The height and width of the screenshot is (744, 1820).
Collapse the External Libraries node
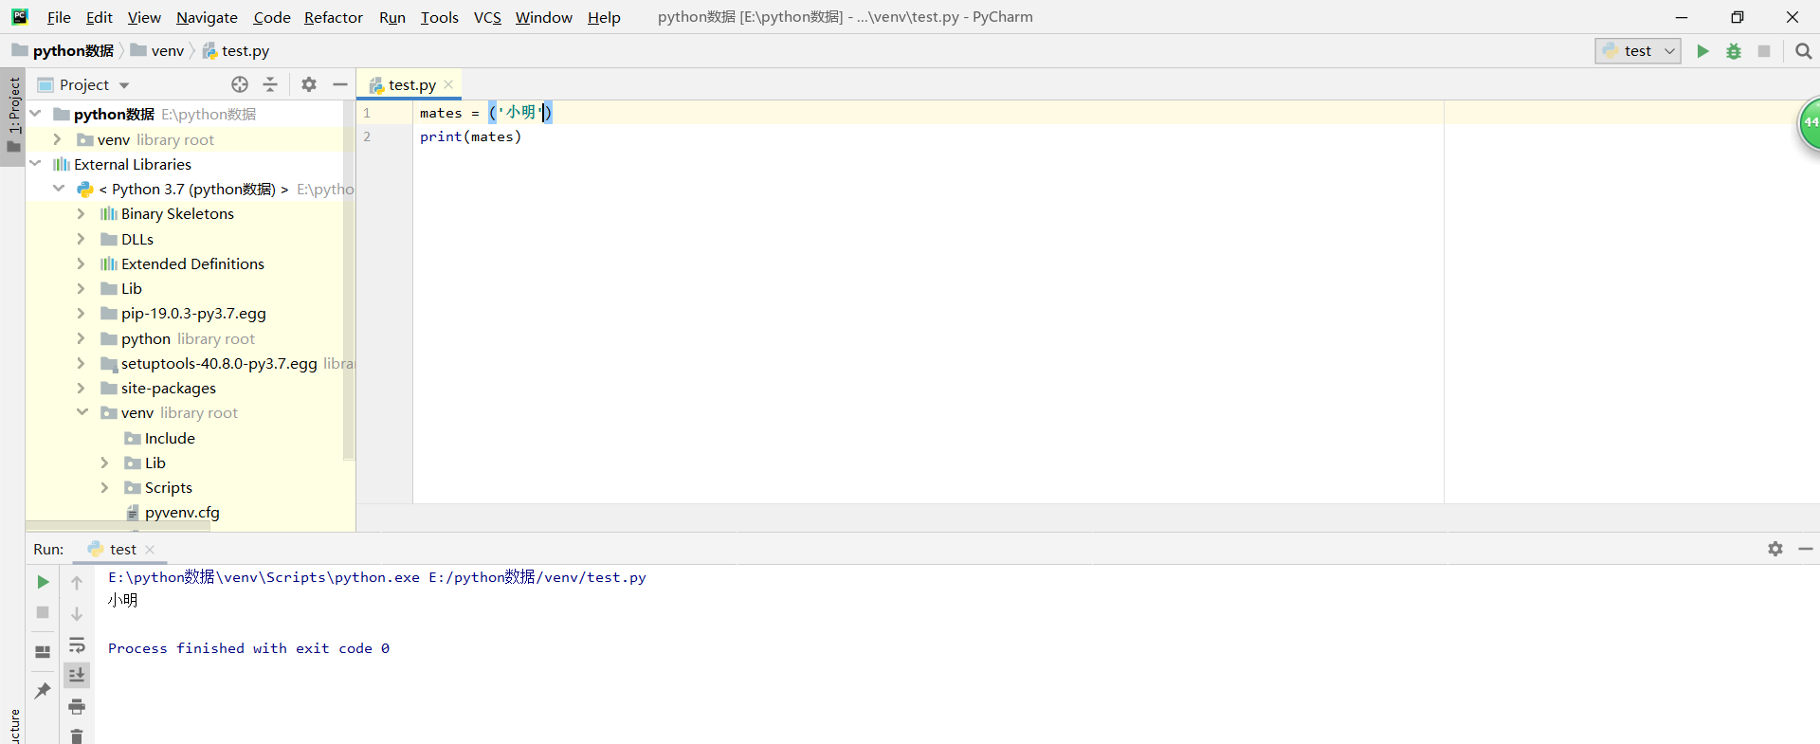[x=36, y=164]
